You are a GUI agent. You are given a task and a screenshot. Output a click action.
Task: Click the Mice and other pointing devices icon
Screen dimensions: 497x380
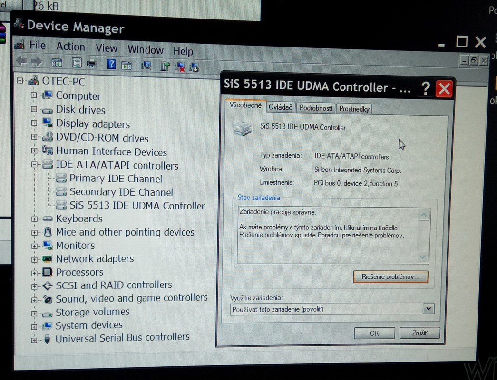48,232
